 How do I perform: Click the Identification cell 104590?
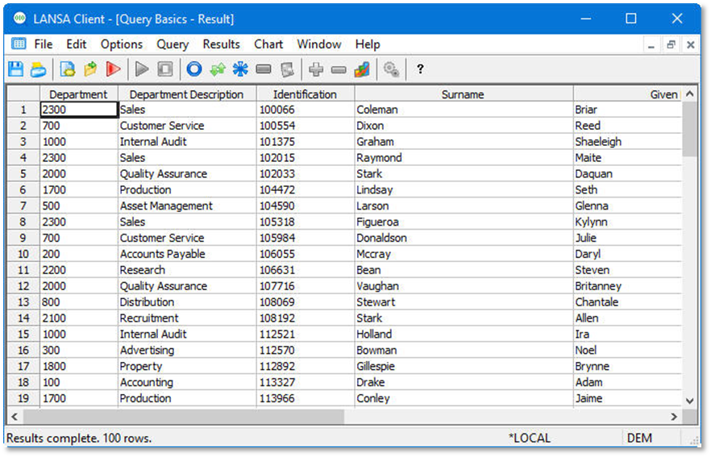tap(305, 206)
